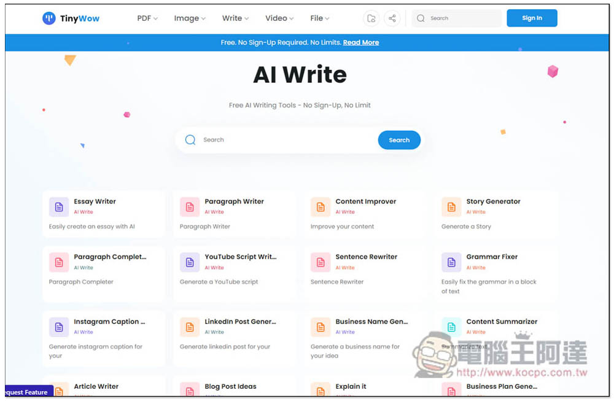Open the Paragraph Writer tool title
Viewport: 614px width, 401px height.
tap(234, 201)
